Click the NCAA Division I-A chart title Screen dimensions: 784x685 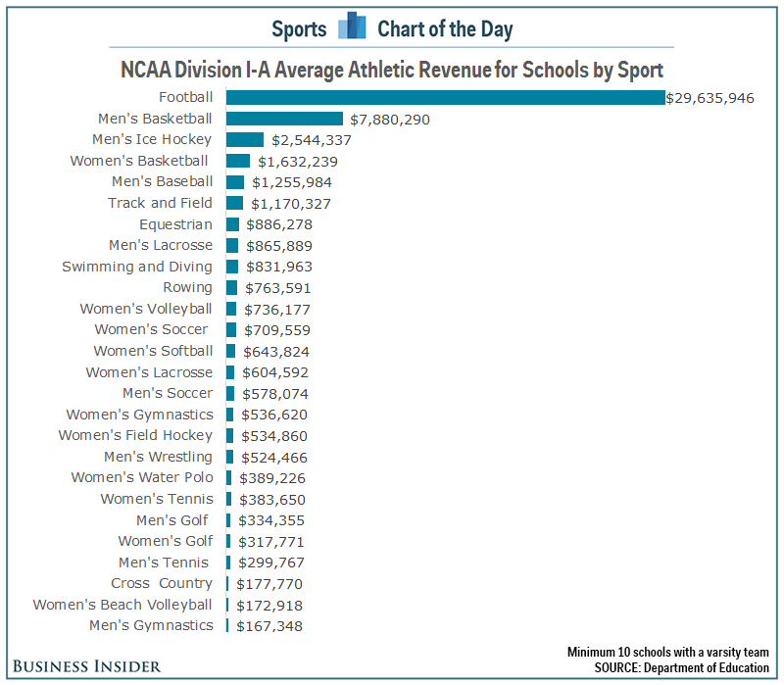pyautogui.click(x=392, y=71)
